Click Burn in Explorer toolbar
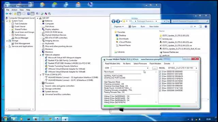Screen dimensions: 218x122 point(143,26)
